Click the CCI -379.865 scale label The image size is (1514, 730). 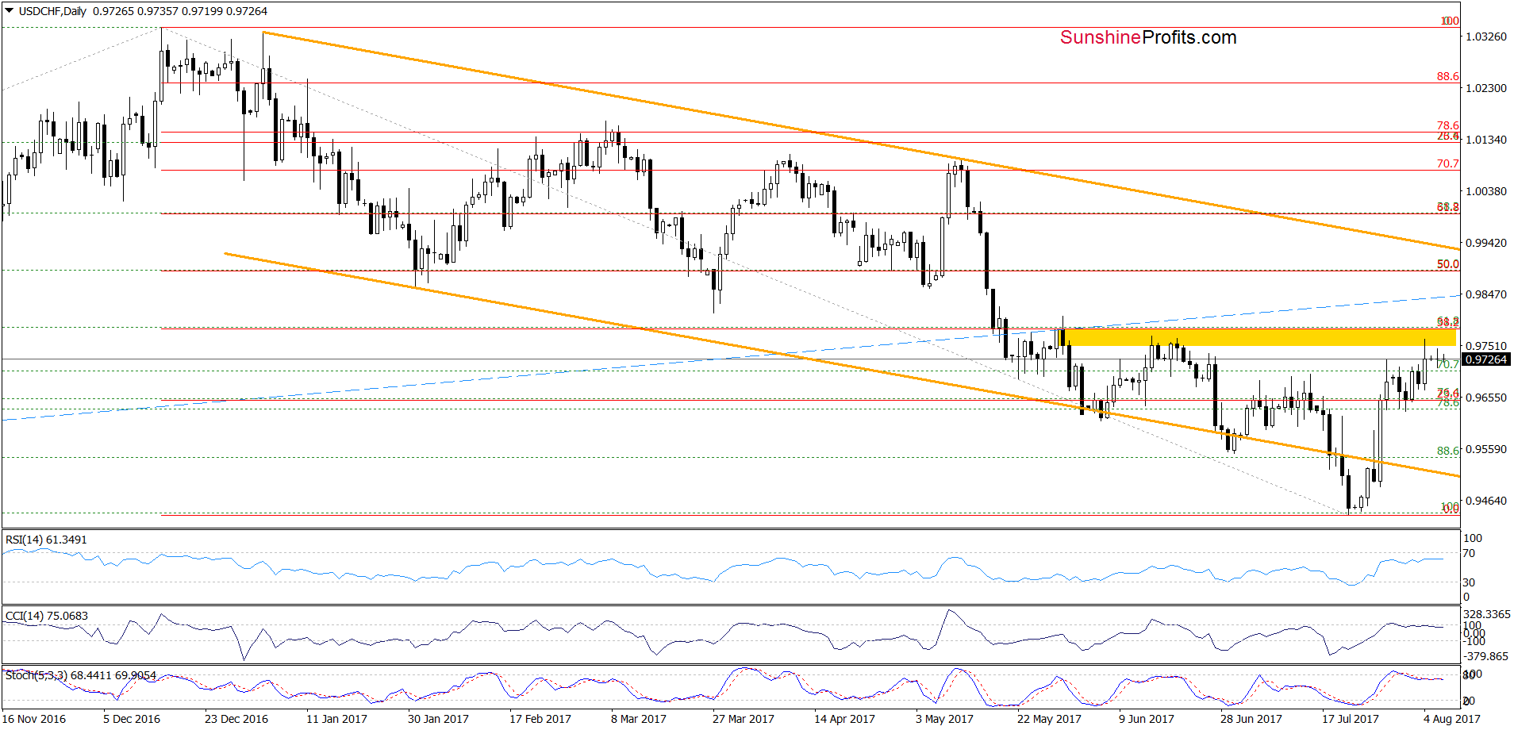(x=1486, y=656)
